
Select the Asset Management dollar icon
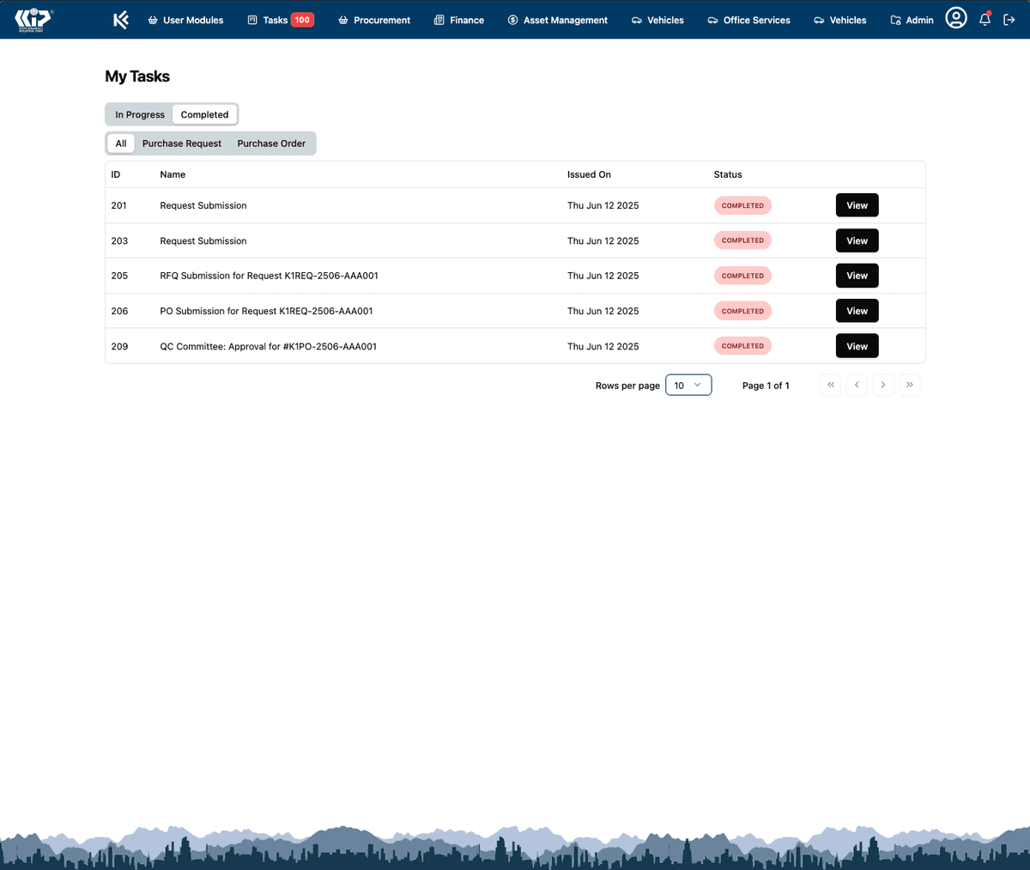point(512,20)
